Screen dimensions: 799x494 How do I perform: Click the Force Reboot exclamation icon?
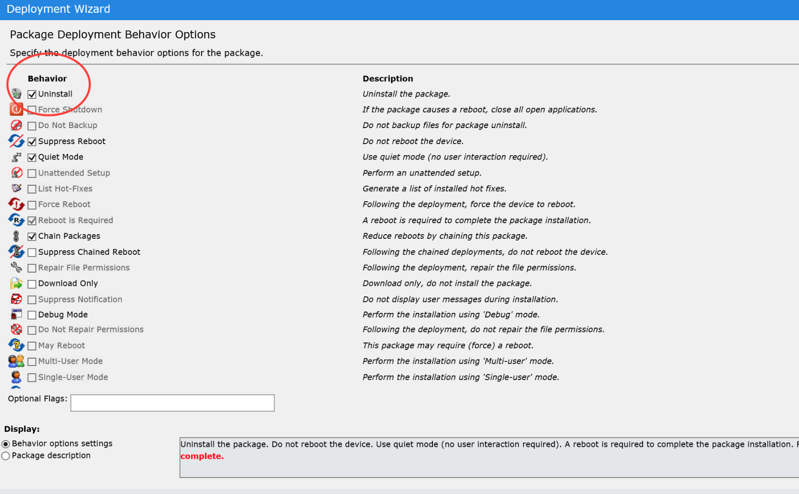[16, 204]
